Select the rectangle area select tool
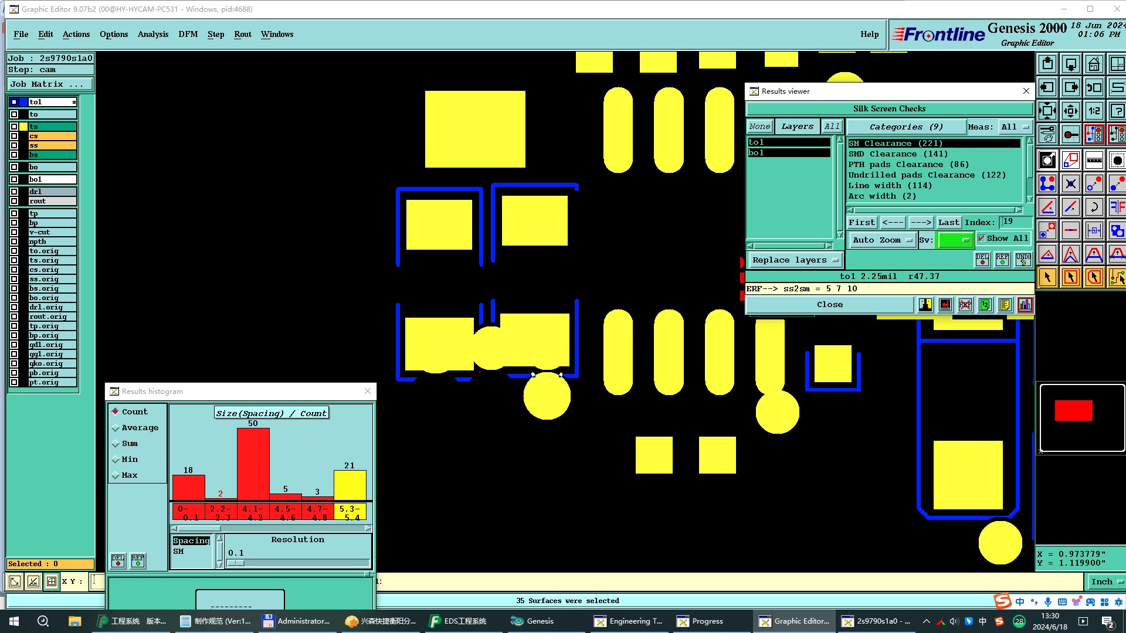Viewport: 1126px width, 633px height. [x=1071, y=277]
